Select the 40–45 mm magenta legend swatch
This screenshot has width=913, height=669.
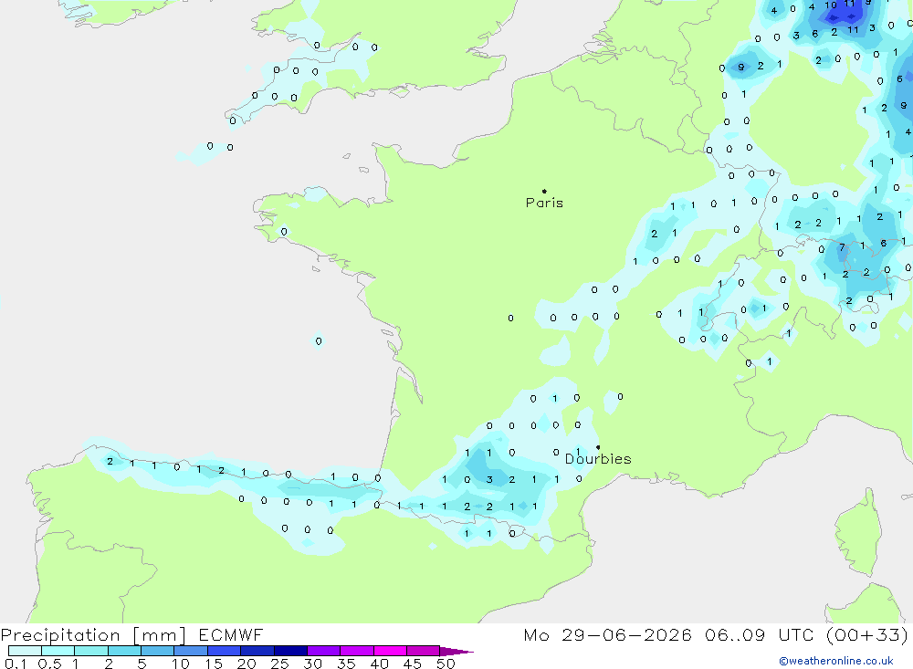[390, 651]
